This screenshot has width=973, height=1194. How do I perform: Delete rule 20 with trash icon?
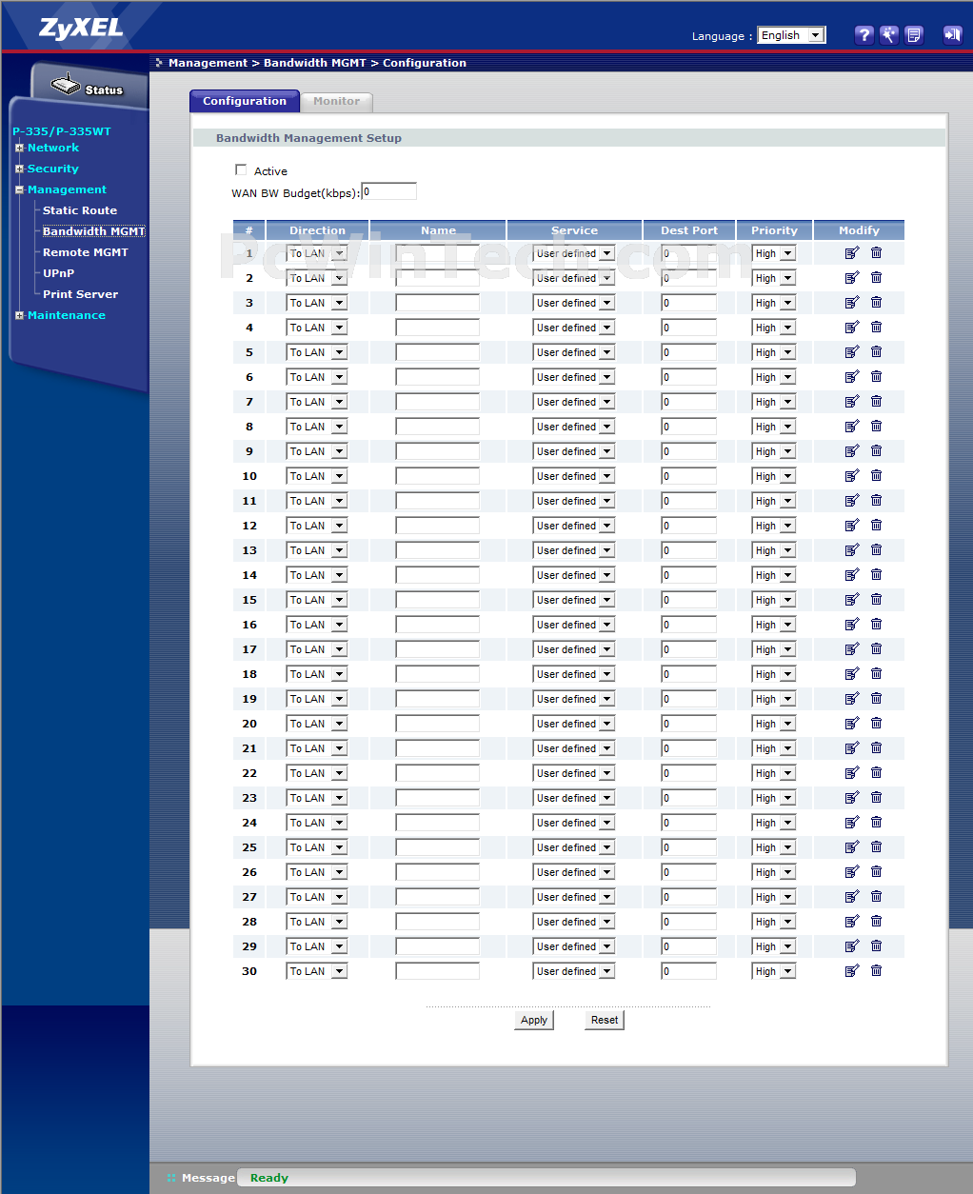876,724
